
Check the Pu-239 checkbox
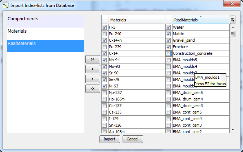point(104,47)
